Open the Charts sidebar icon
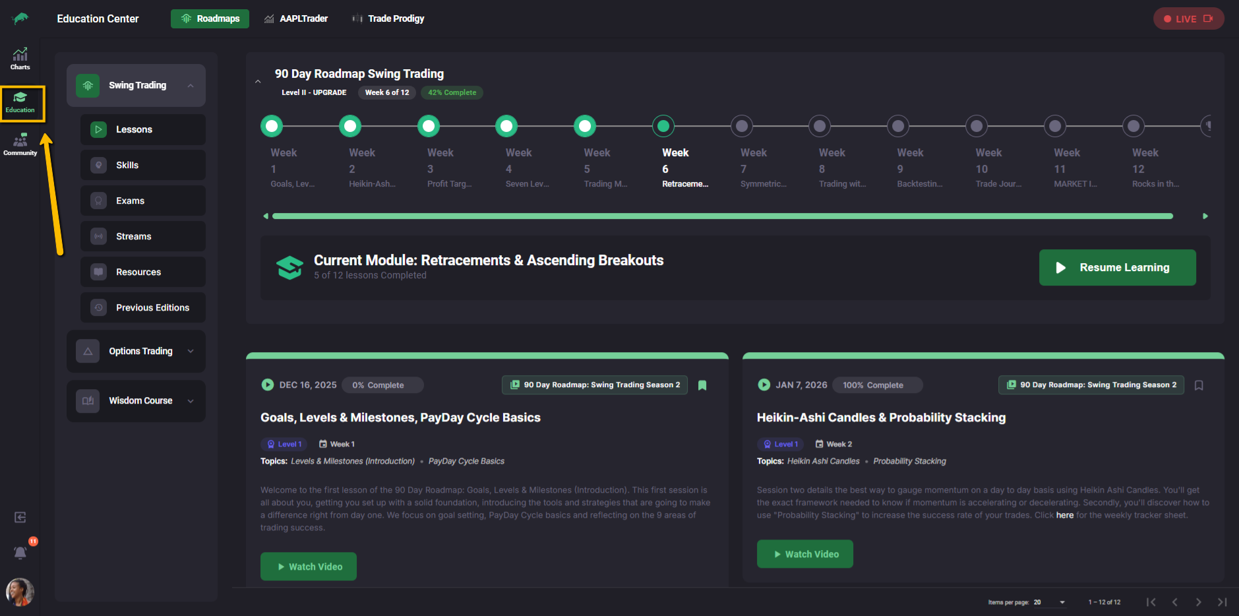Image resolution: width=1239 pixels, height=616 pixels. [x=20, y=58]
